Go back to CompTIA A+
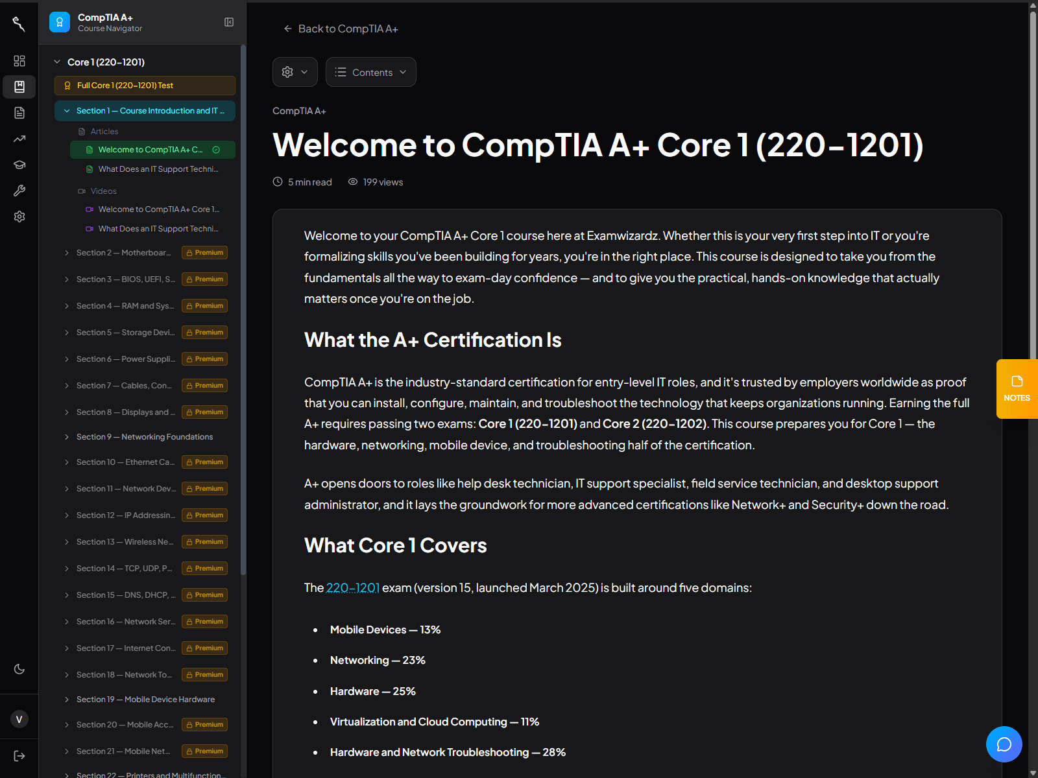 click(x=341, y=29)
